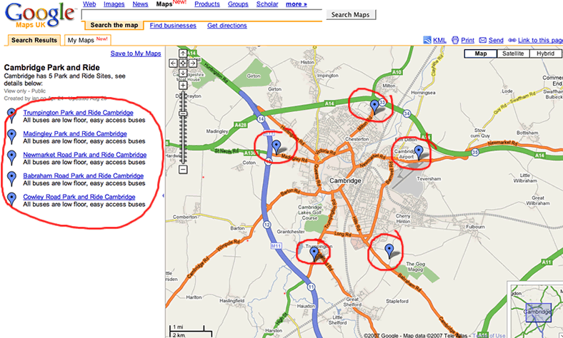Click the Google Maps UK logo
Viewport: 563px width, 338px height.
coord(40,15)
